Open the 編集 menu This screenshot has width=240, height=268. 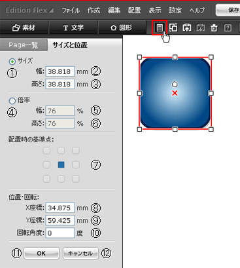point(114,10)
